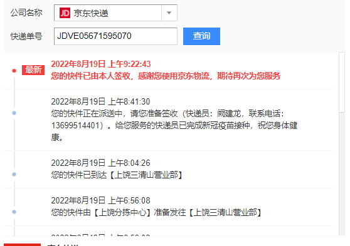Click the 公司名称 label
Image resolution: width=350 pixels, height=246 pixels.
coord(26,13)
